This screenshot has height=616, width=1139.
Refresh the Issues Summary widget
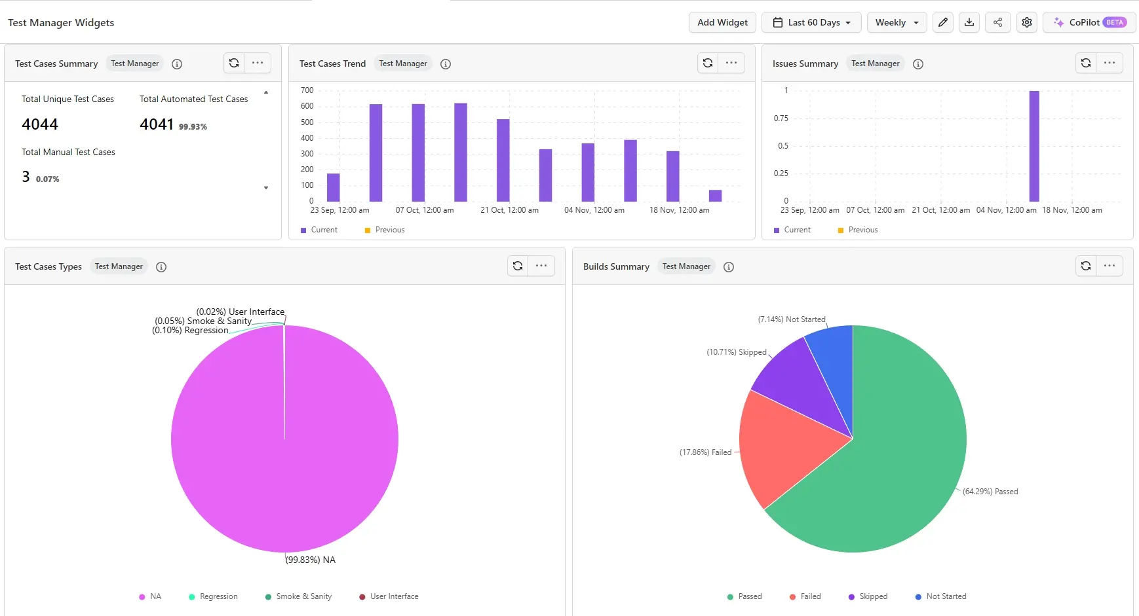click(x=1087, y=63)
